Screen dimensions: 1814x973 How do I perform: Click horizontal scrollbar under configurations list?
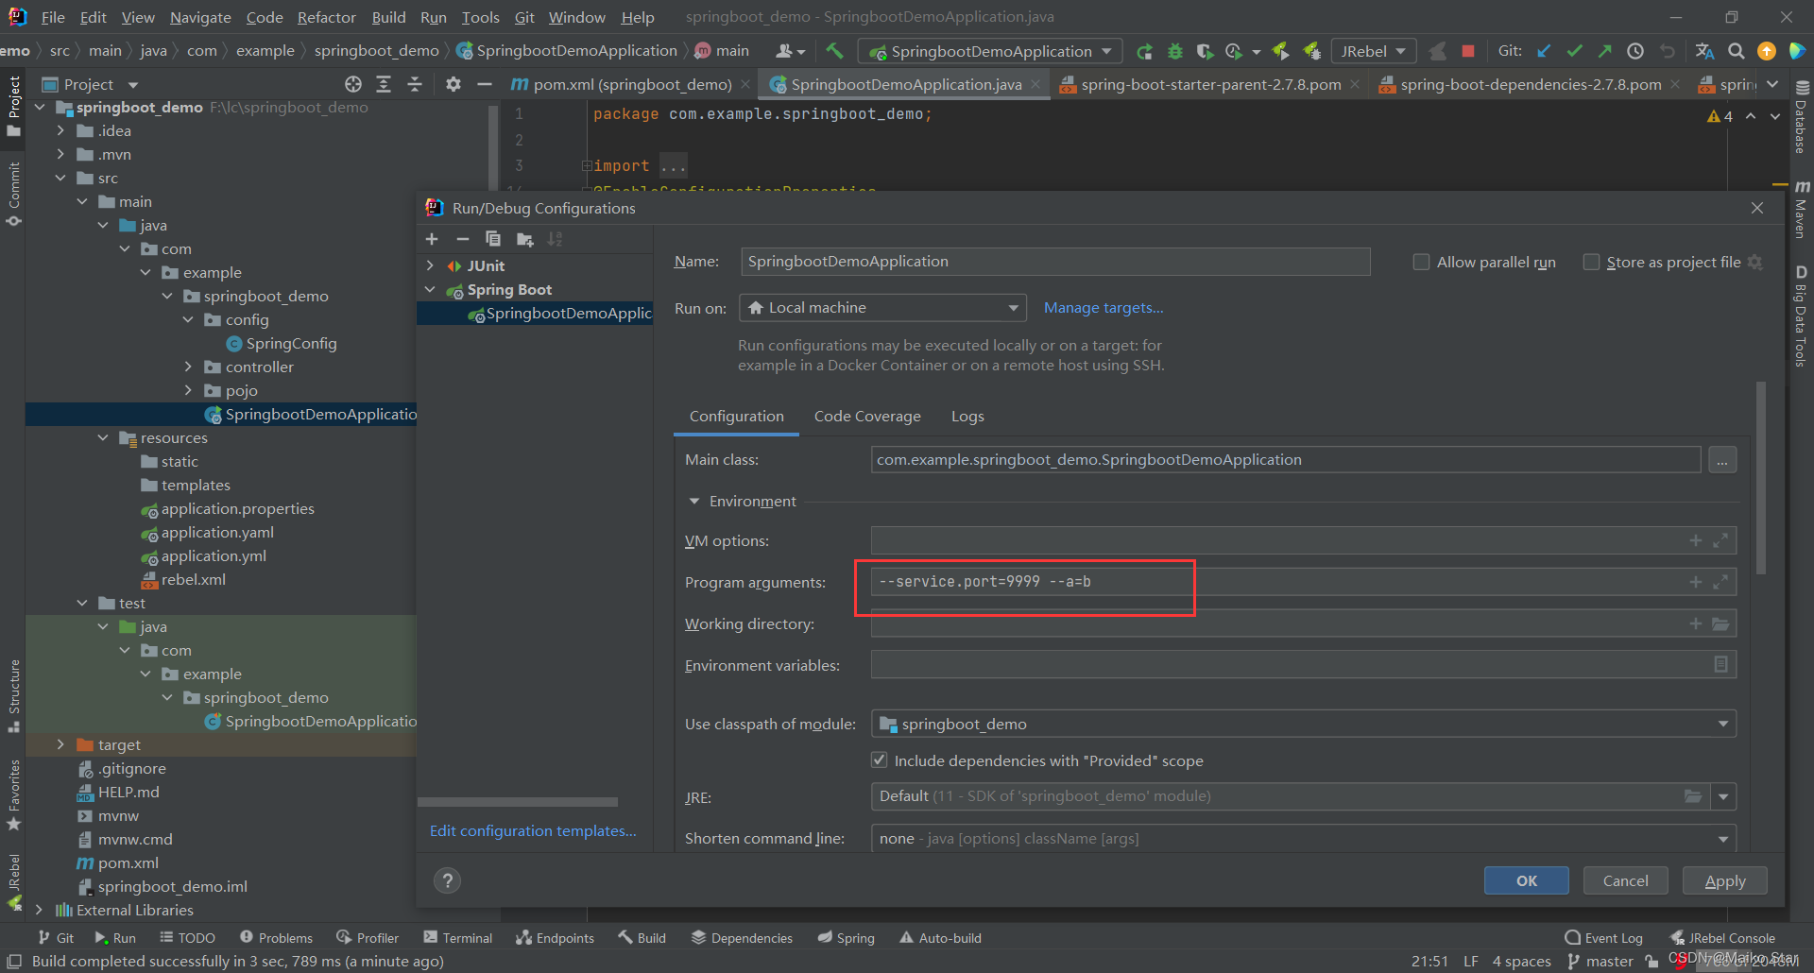pos(518,802)
